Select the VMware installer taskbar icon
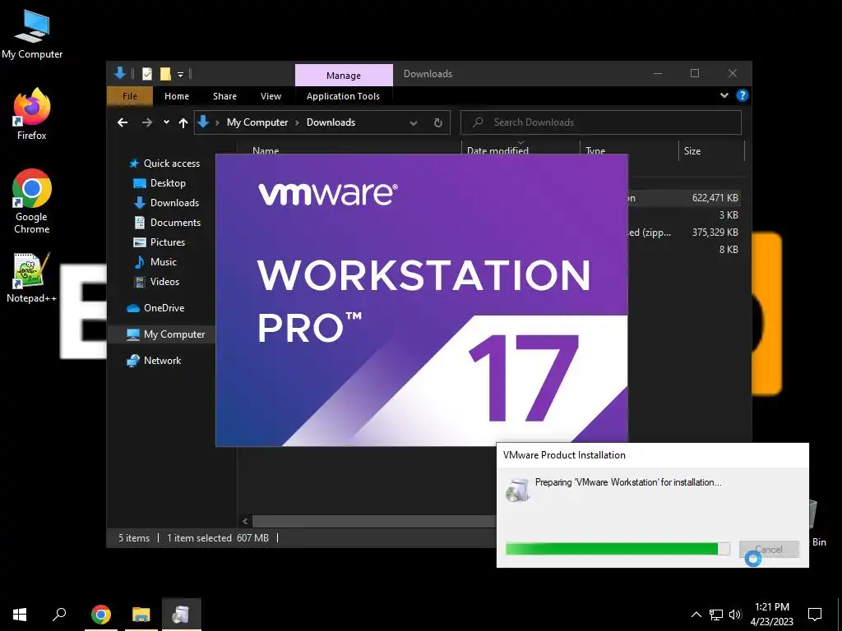Viewport: 842px width, 631px height. (x=182, y=614)
